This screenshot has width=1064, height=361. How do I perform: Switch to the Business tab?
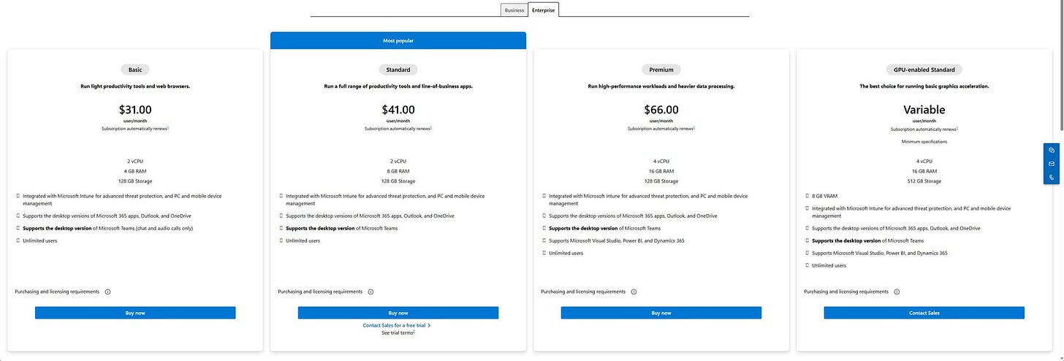pyautogui.click(x=514, y=10)
